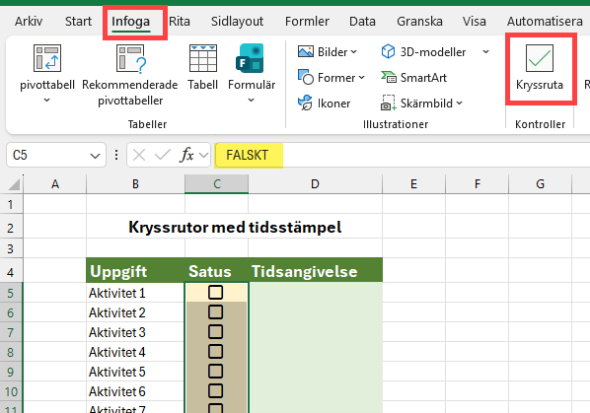590x413 pixels.
Task: Expand the pivottabell dropdown arrow
Action: [46, 100]
